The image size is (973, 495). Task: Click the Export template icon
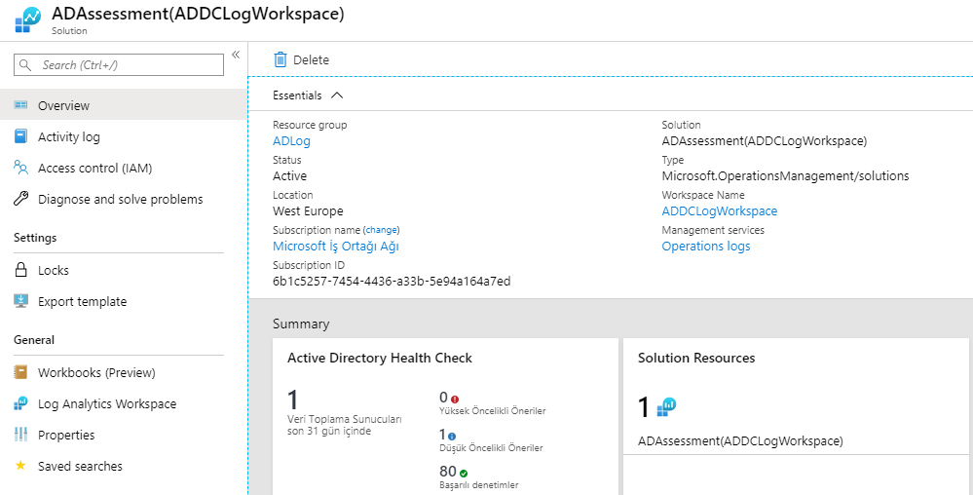pos(20,301)
